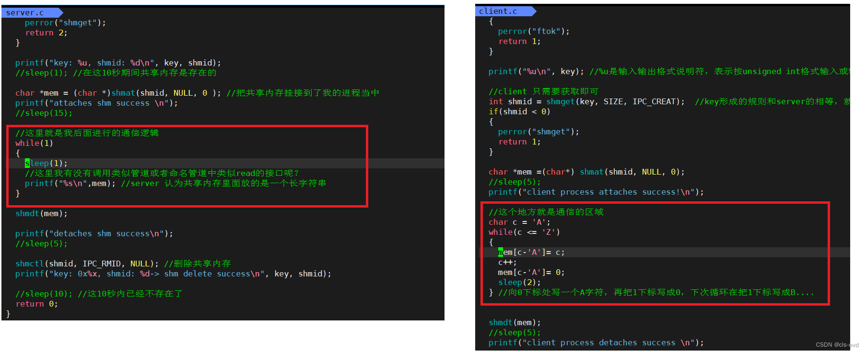Click the 'return 2;' line in server.c
Image resolution: width=866 pixels, height=352 pixels.
(46, 33)
